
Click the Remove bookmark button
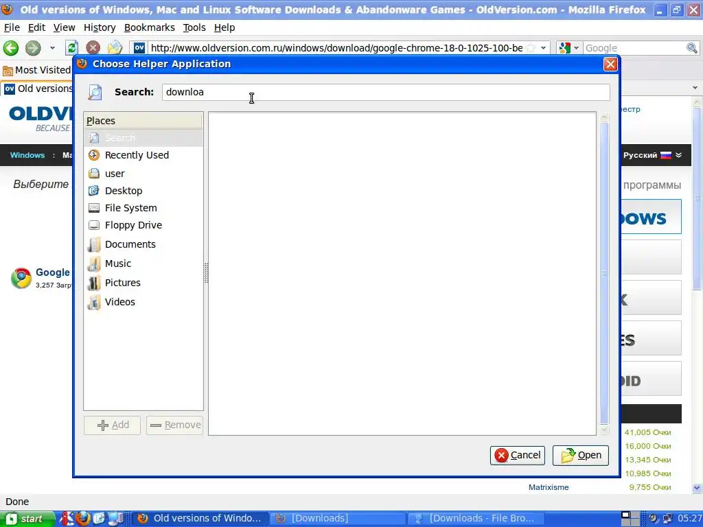(x=175, y=425)
